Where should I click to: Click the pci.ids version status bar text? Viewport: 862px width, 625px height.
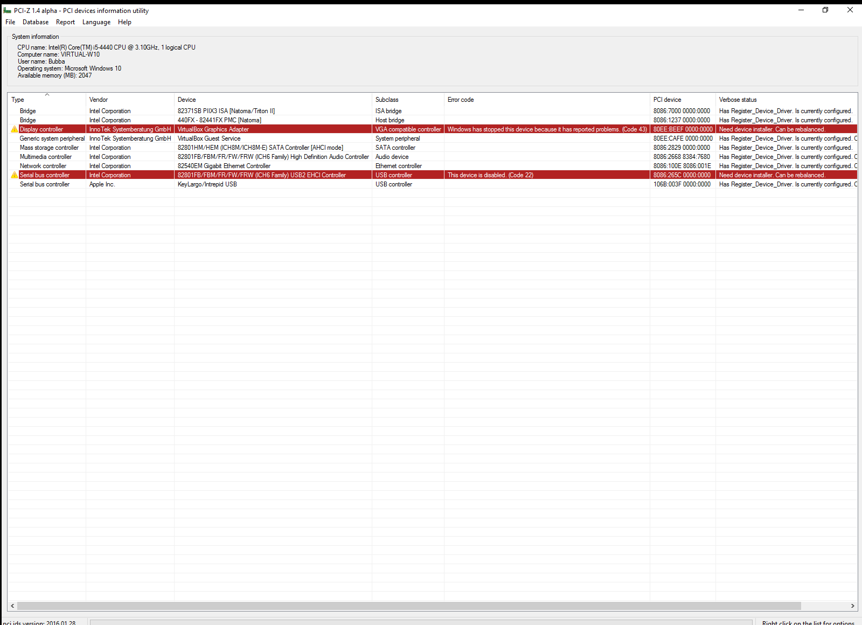pos(39,622)
